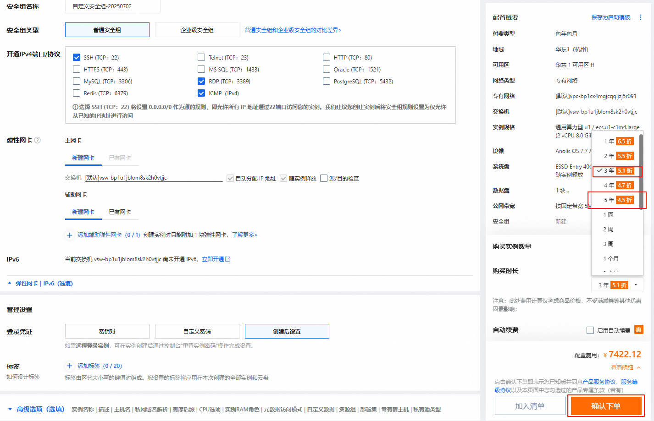Switch to 主网卡 已有网卡 tab
The height and width of the screenshot is (421, 654).
[120, 158]
